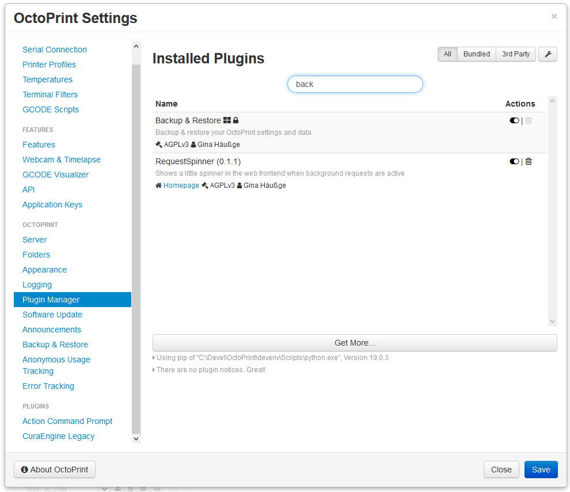This screenshot has width=570, height=492.
Task: Click the plugin search field showing 'back'
Action: [355, 84]
